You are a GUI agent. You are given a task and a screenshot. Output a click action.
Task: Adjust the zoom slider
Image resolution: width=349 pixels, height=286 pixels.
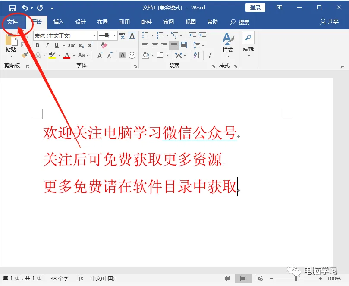tap(296, 278)
